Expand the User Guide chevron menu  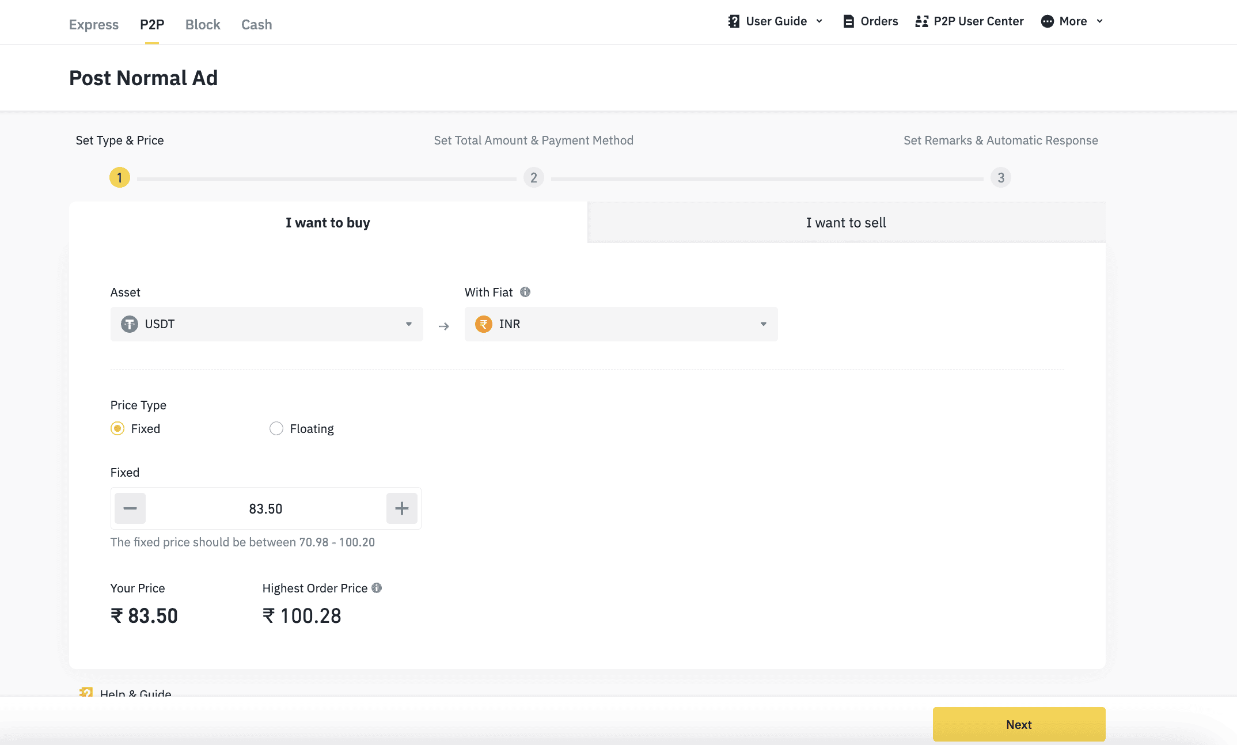819,21
